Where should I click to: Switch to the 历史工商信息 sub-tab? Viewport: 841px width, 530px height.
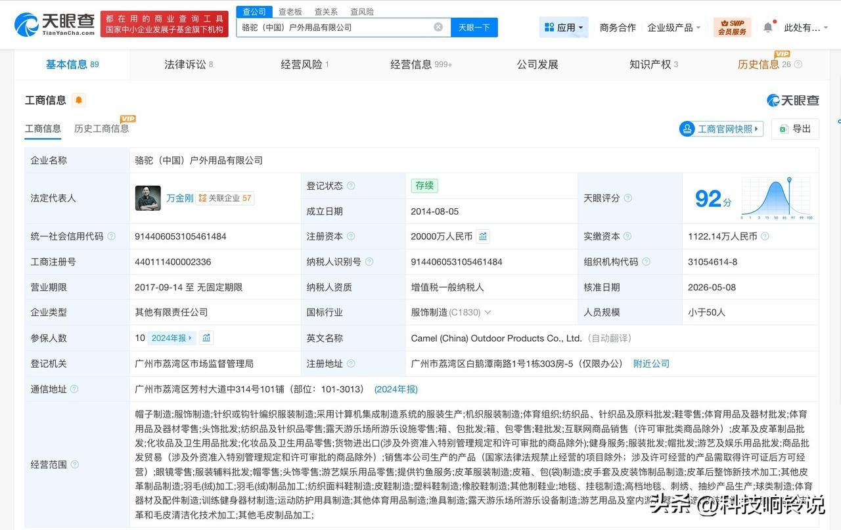(102, 129)
